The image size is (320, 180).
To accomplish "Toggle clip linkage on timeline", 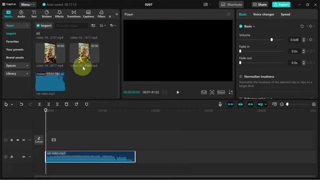I will (x=250, y=104).
